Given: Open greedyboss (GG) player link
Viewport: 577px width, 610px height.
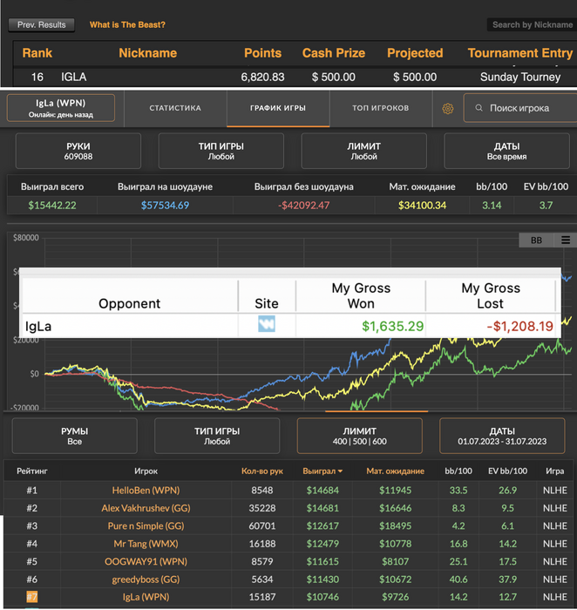Looking at the screenshot, I should [x=146, y=579].
